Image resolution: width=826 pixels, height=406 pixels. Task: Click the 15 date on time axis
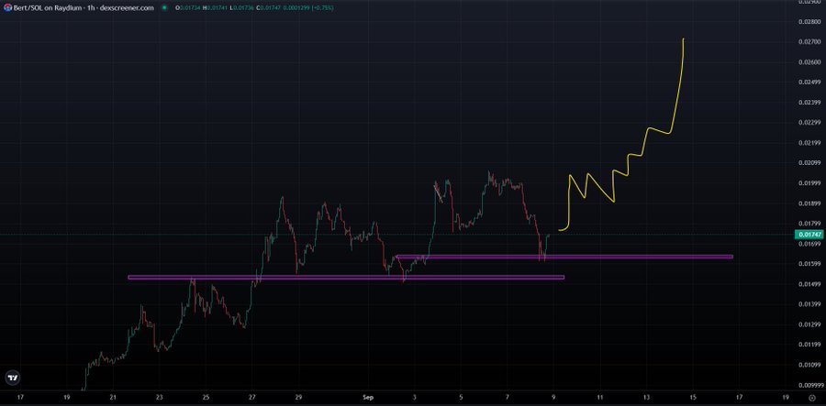point(693,397)
